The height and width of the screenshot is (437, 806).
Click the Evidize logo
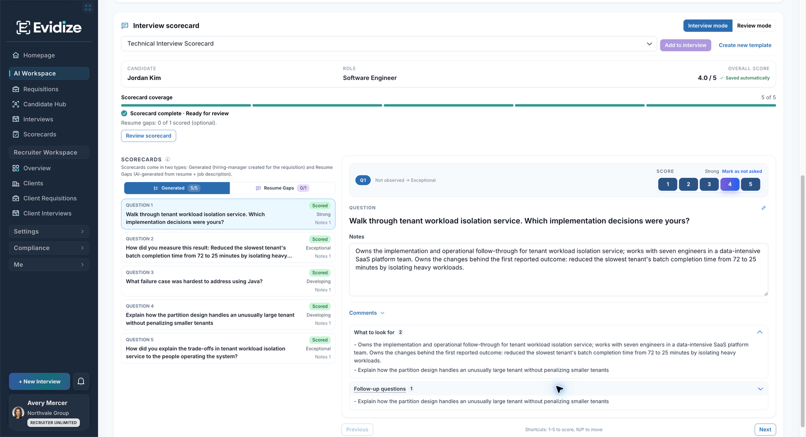pyautogui.click(x=49, y=27)
